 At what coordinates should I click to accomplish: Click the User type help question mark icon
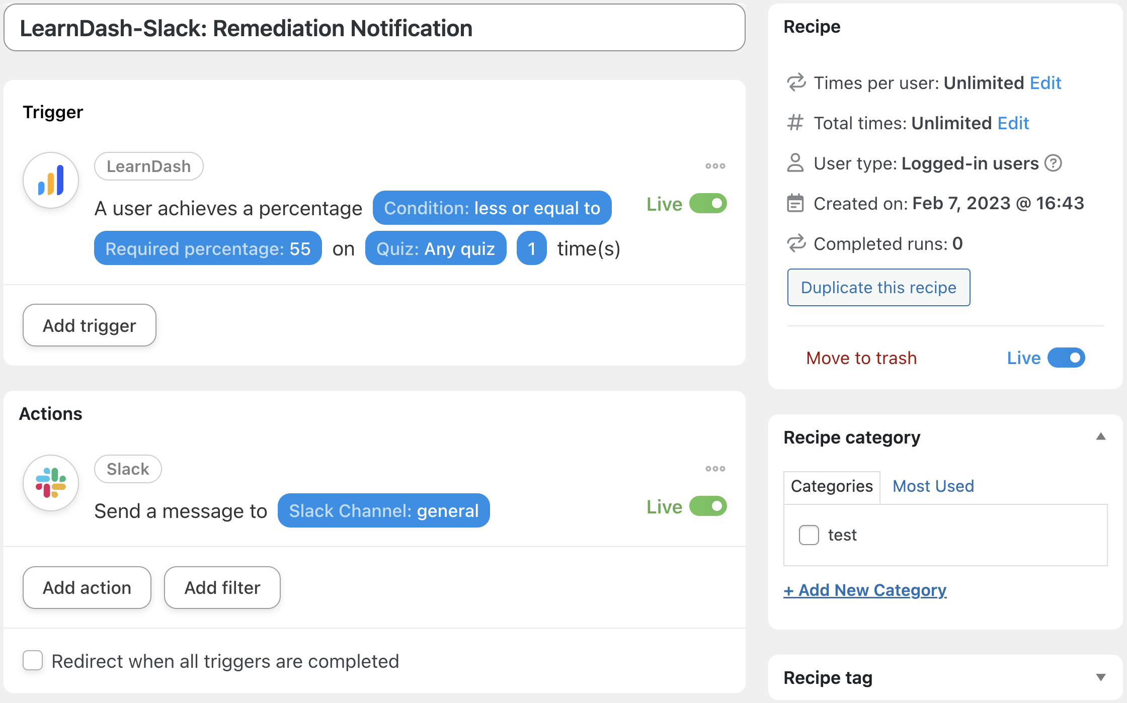tap(1053, 163)
